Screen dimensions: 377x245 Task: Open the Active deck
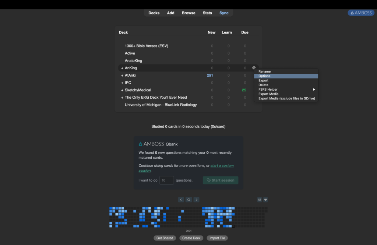tap(130, 53)
